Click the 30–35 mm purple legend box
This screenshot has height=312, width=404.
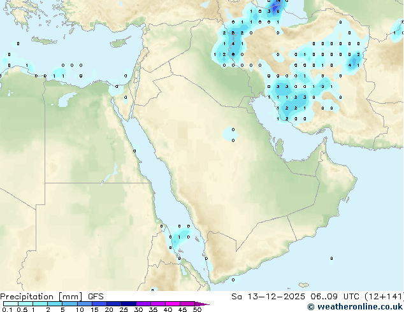tap(143, 304)
